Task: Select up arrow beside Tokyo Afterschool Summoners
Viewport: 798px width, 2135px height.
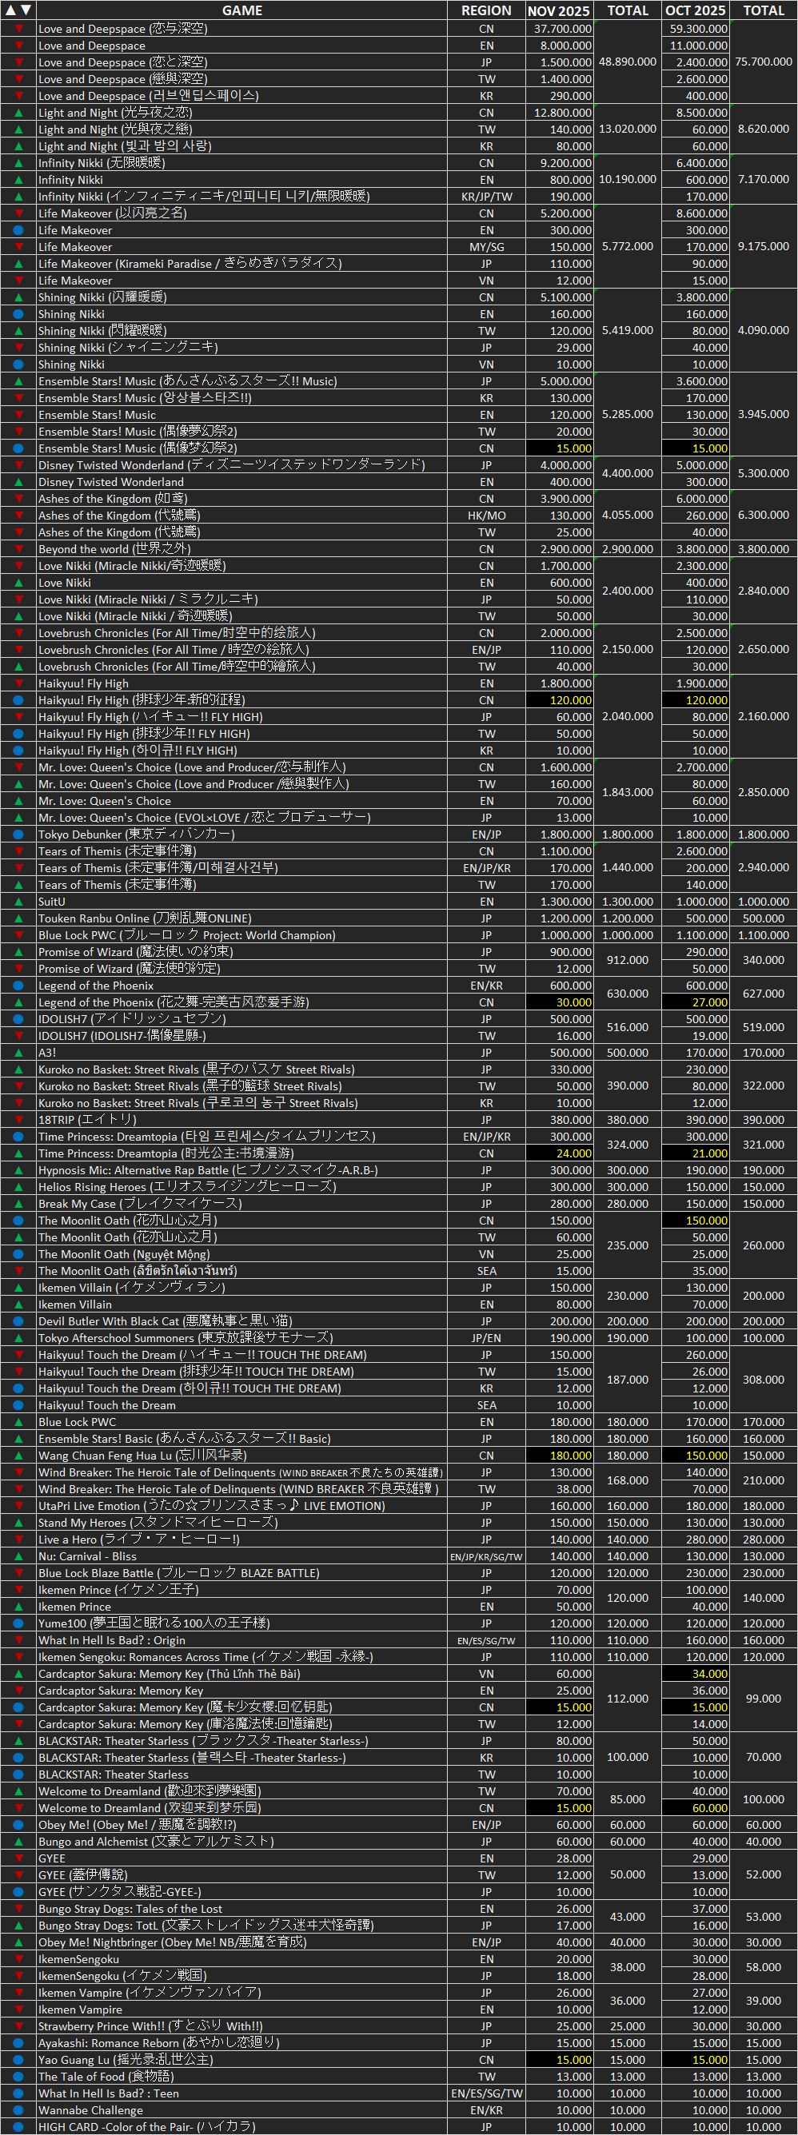Action: click(x=18, y=1338)
